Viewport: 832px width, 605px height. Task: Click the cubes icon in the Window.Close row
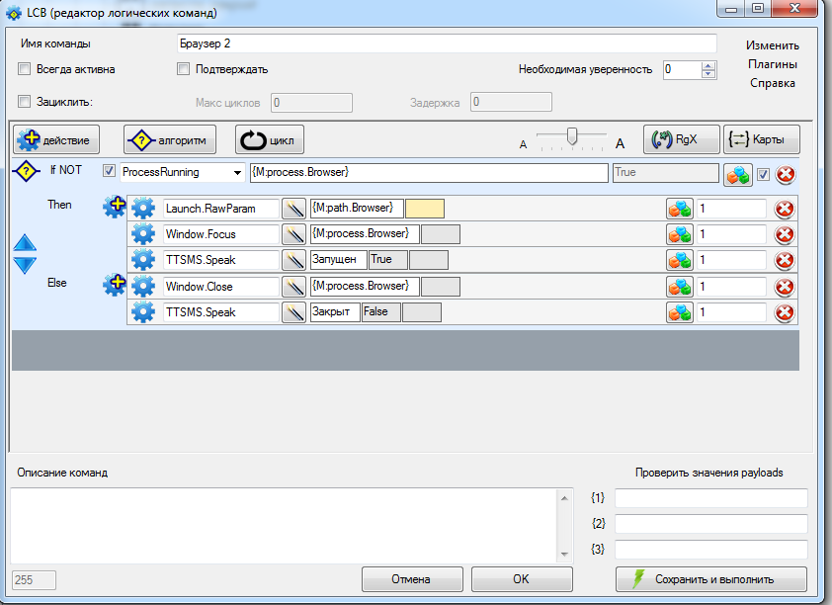[680, 287]
